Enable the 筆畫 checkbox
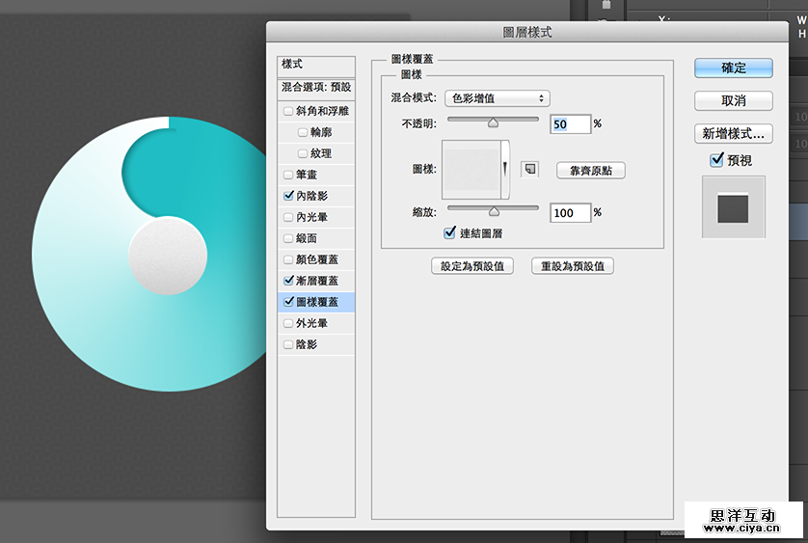808x543 pixels. [288, 175]
